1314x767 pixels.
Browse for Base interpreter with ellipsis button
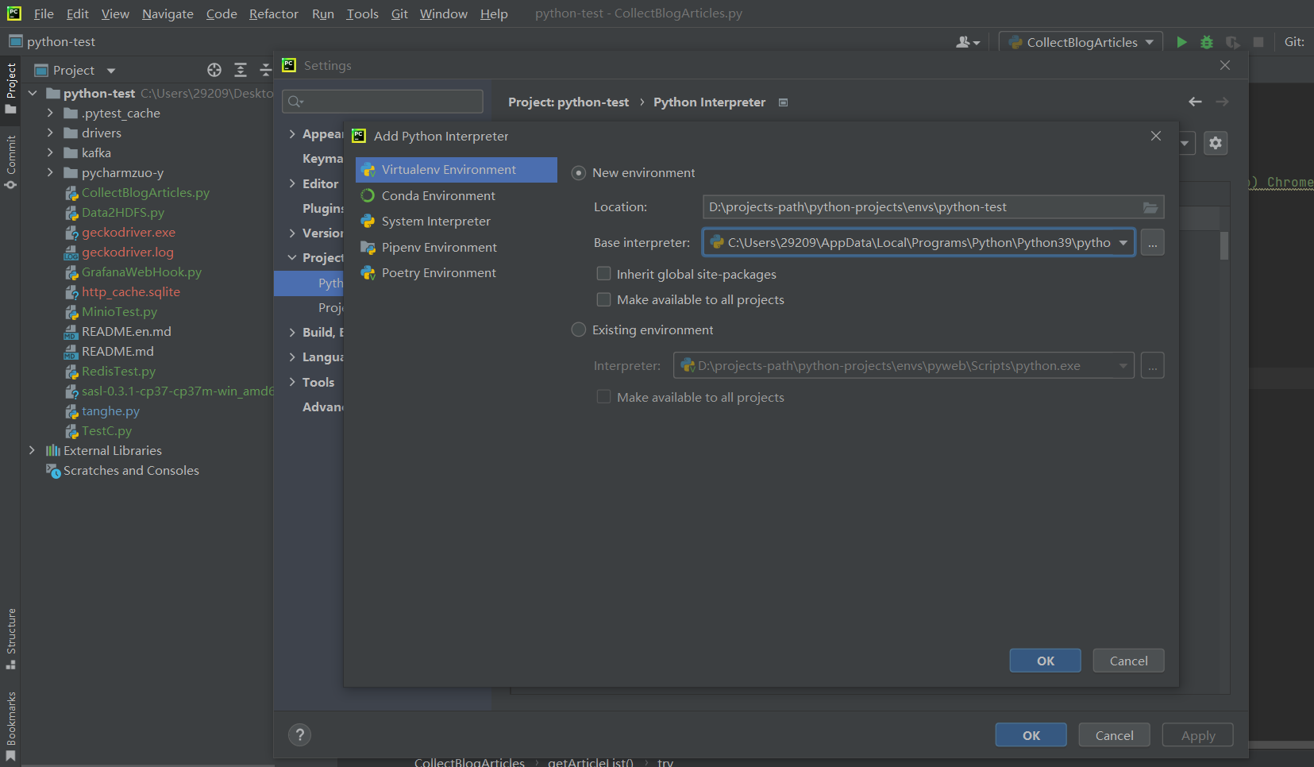(1152, 242)
